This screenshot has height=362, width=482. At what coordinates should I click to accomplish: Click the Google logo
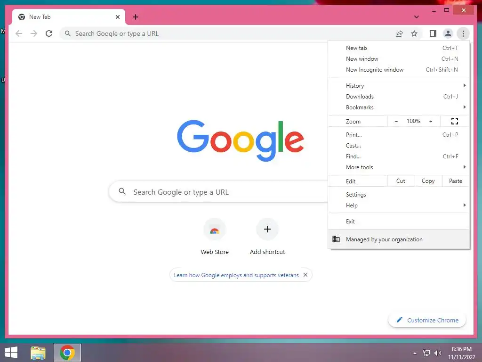[241, 140]
